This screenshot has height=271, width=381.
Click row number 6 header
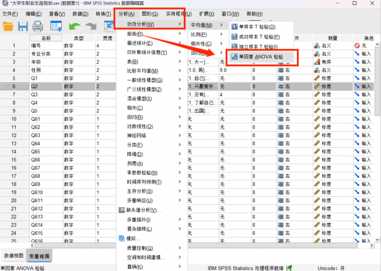pyautogui.click(x=14, y=86)
